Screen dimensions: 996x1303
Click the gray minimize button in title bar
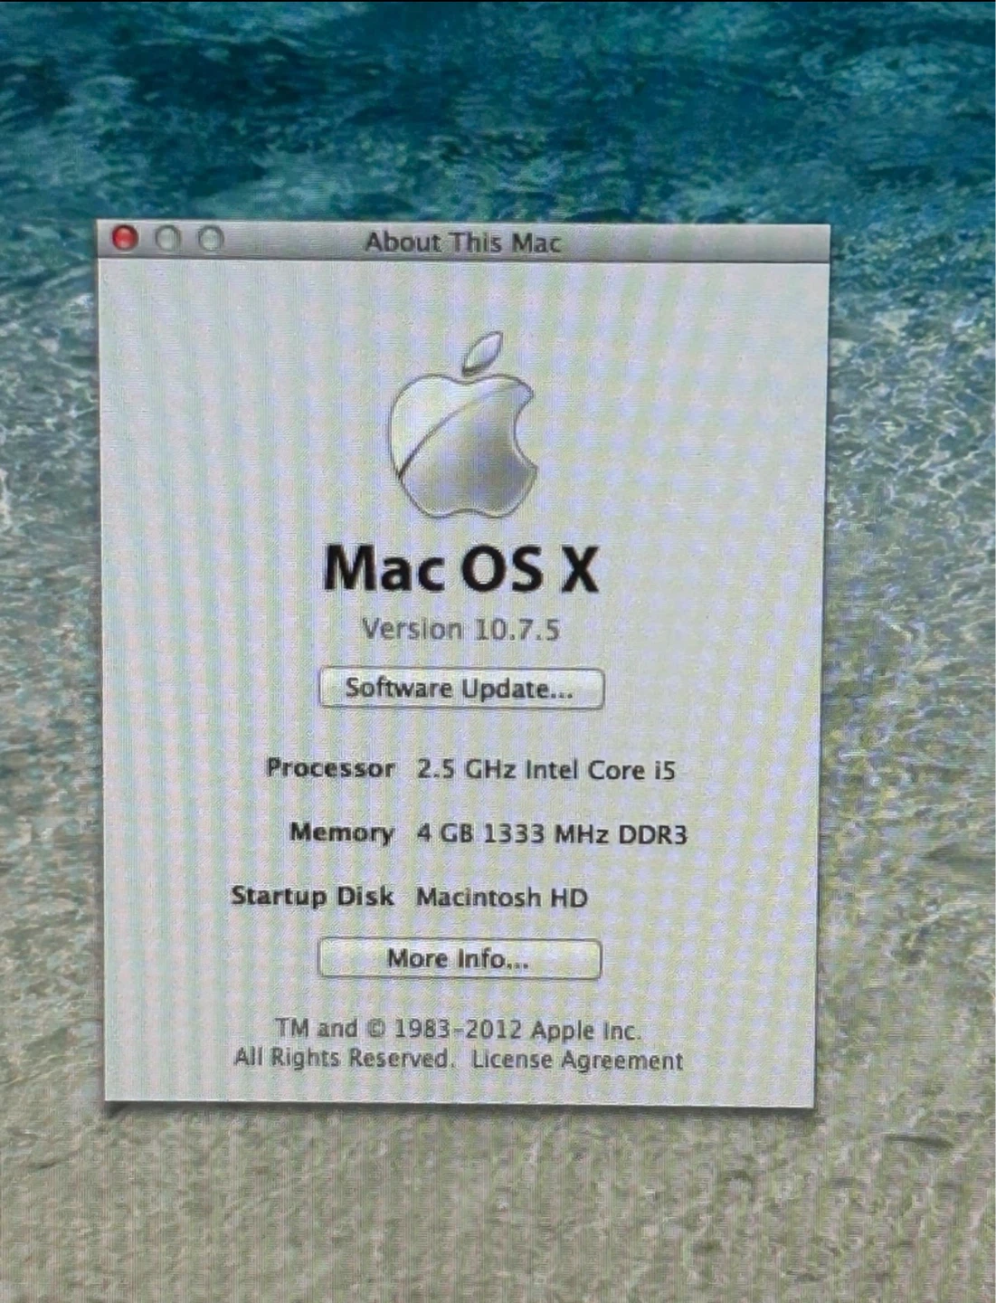pyautogui.click(x=168, y=239)
